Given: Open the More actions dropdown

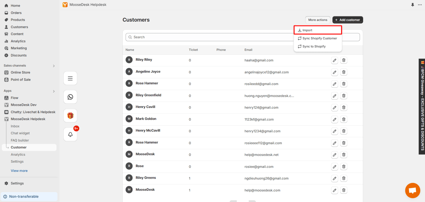Looking at the screenshot, I should [318, 20].
